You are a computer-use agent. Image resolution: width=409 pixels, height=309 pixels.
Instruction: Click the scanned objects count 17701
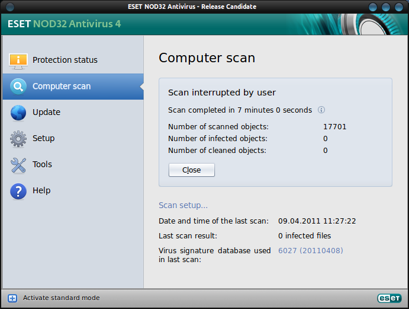tap(334, 127)
